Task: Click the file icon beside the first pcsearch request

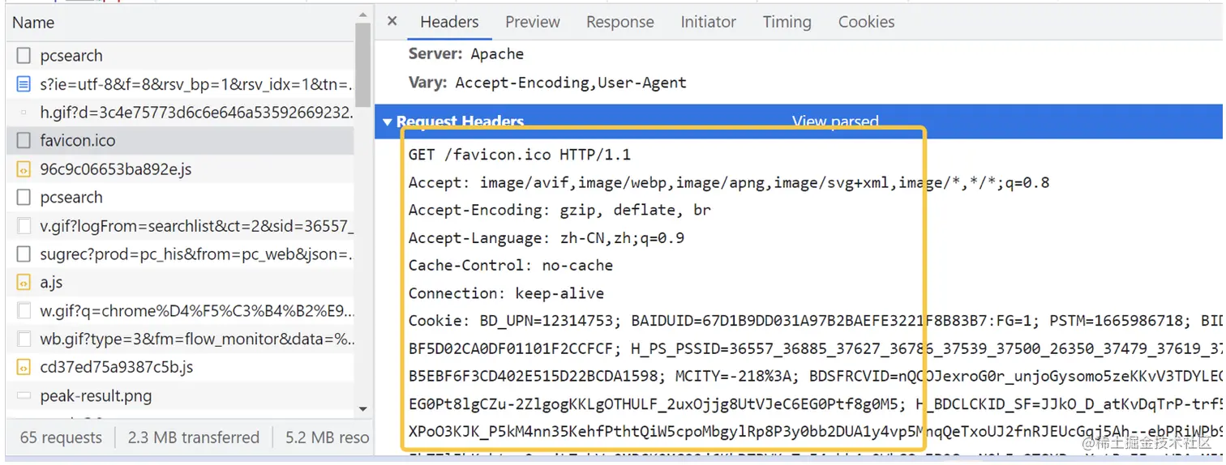Action: tap(24, 56)
